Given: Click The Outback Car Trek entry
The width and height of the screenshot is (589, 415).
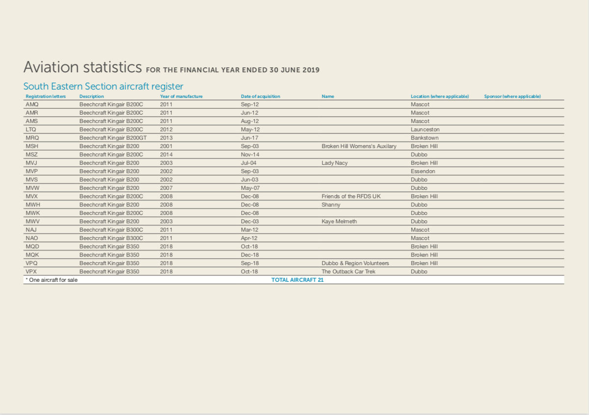Looking at the screenshot, I should pyautogui.click(x=348, y=271).
